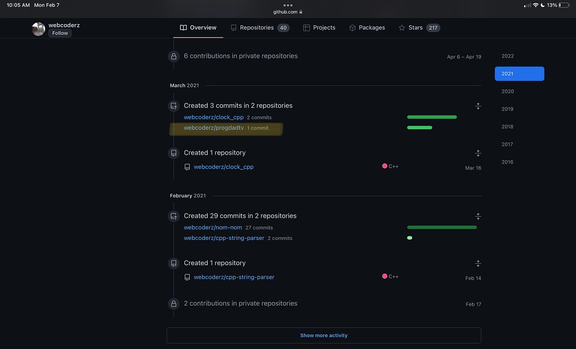Select year 2020 in activity timeline
576x349 pixels.
click(x=508, y=91)
